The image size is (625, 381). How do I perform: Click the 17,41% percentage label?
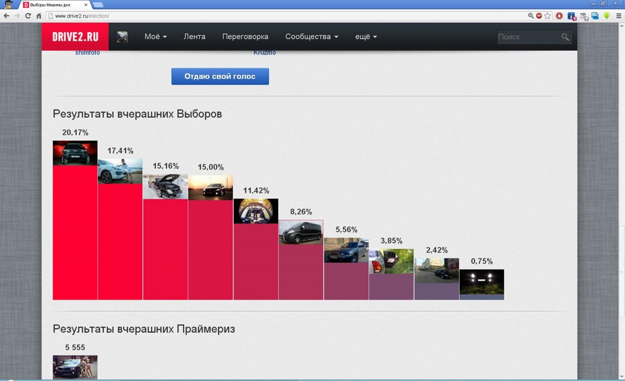pos(120,150)
